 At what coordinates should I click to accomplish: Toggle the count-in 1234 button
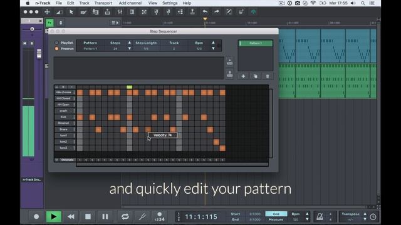tap(160, 217)
